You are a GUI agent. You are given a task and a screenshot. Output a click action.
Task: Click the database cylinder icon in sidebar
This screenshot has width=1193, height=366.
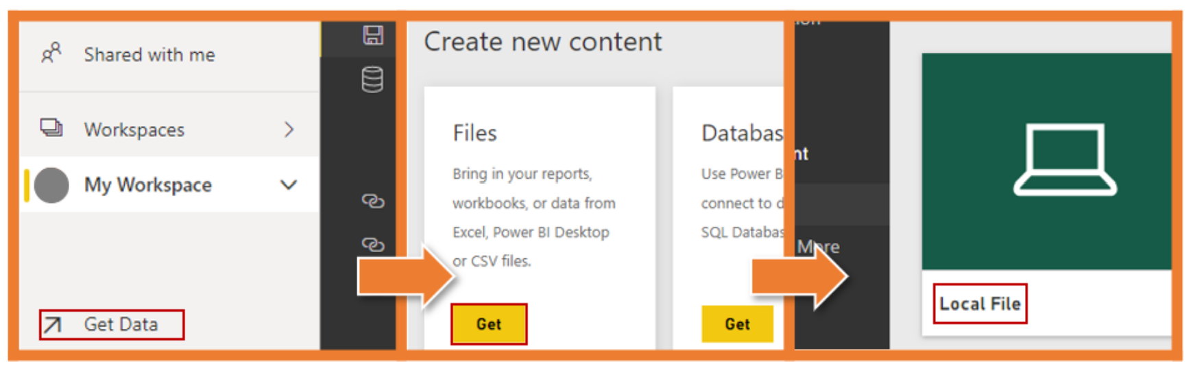[372, 80]
